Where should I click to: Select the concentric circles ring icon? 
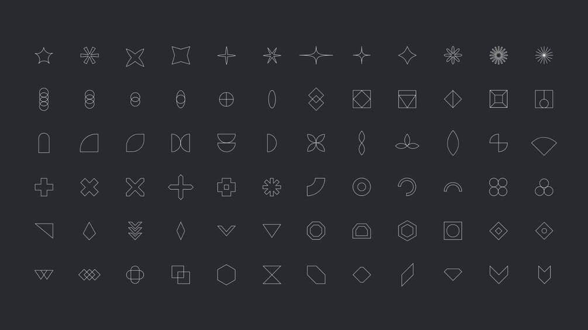pos(362,187)
